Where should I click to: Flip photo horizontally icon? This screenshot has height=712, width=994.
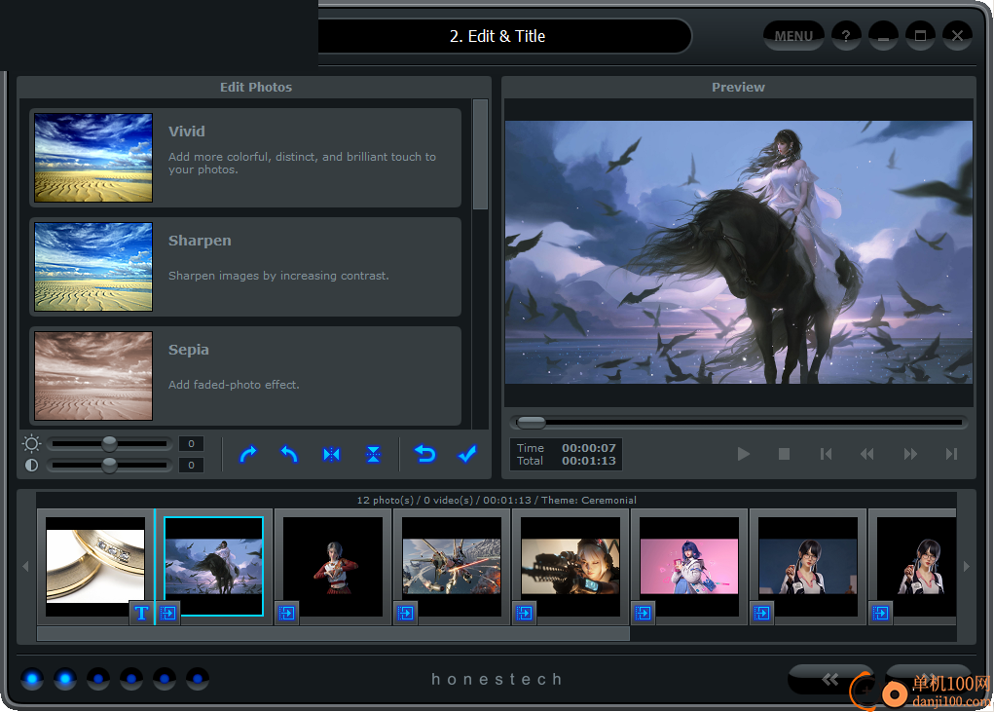coord(332,454)
